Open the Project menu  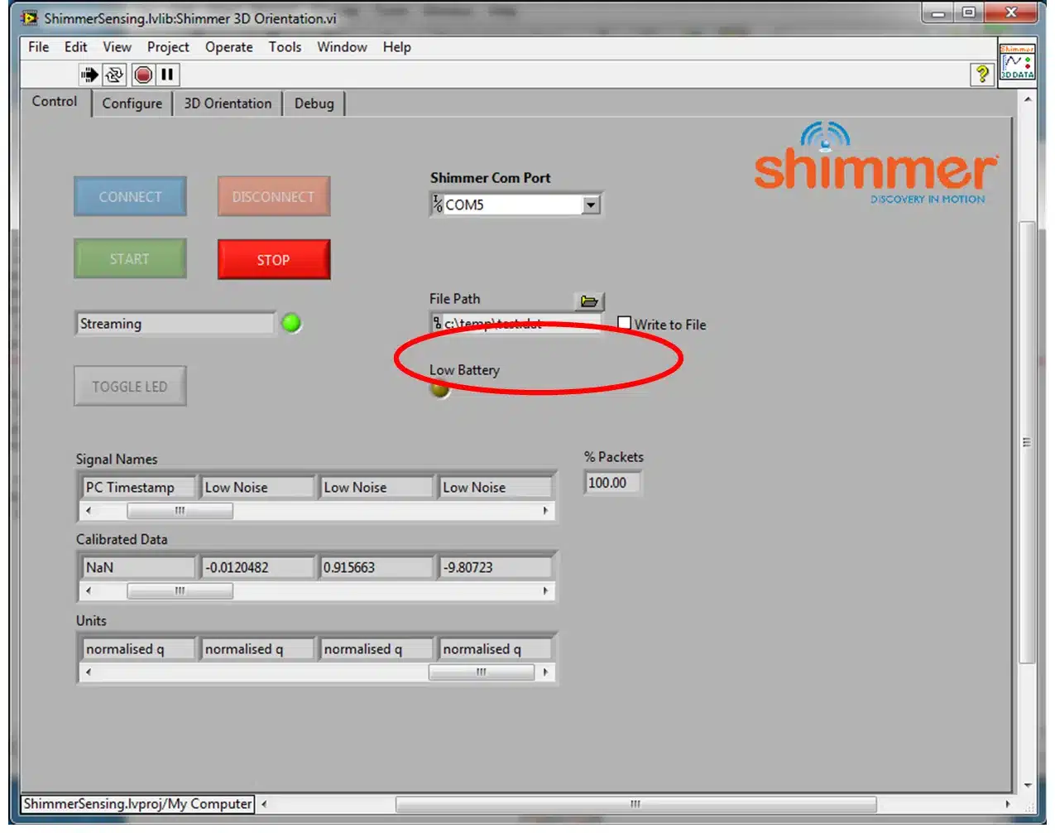pos(168,47)
